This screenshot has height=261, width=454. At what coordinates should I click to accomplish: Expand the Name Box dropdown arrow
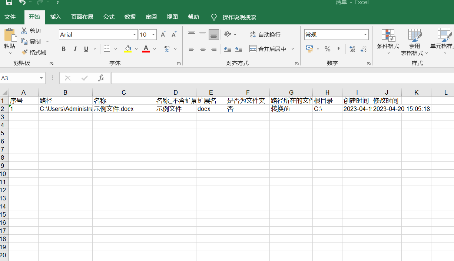pyautogui.click(x=41, y=78)
